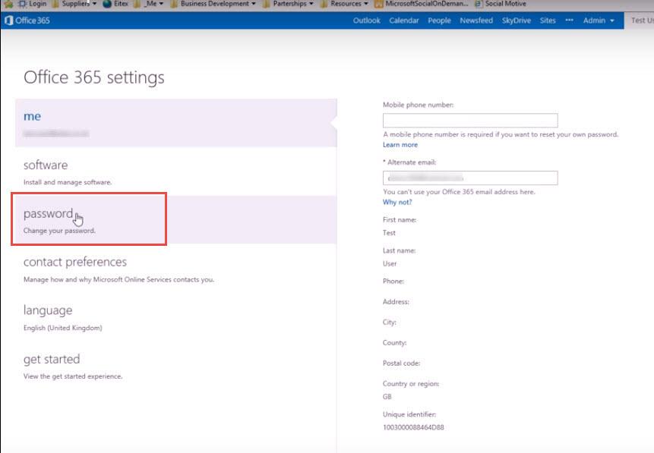
Task: Expand the Business Development bookmark folder
Action: (x=213, y=4)
